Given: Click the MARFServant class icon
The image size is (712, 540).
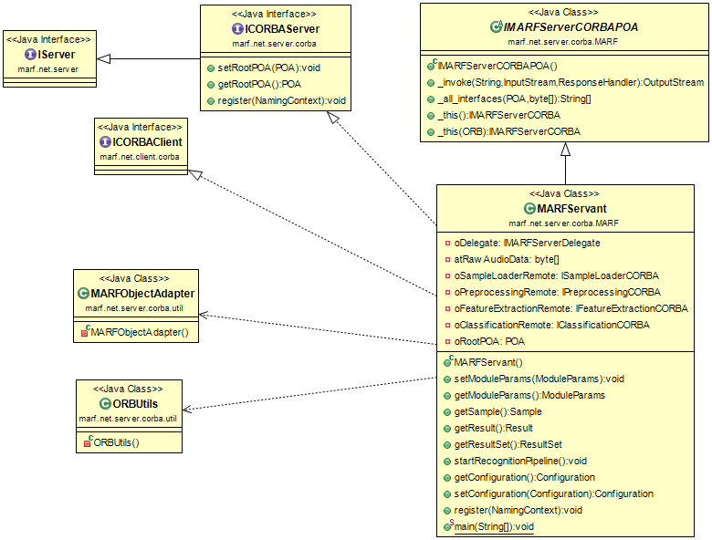Looking at the screenshot, I should tap(529, 209).
